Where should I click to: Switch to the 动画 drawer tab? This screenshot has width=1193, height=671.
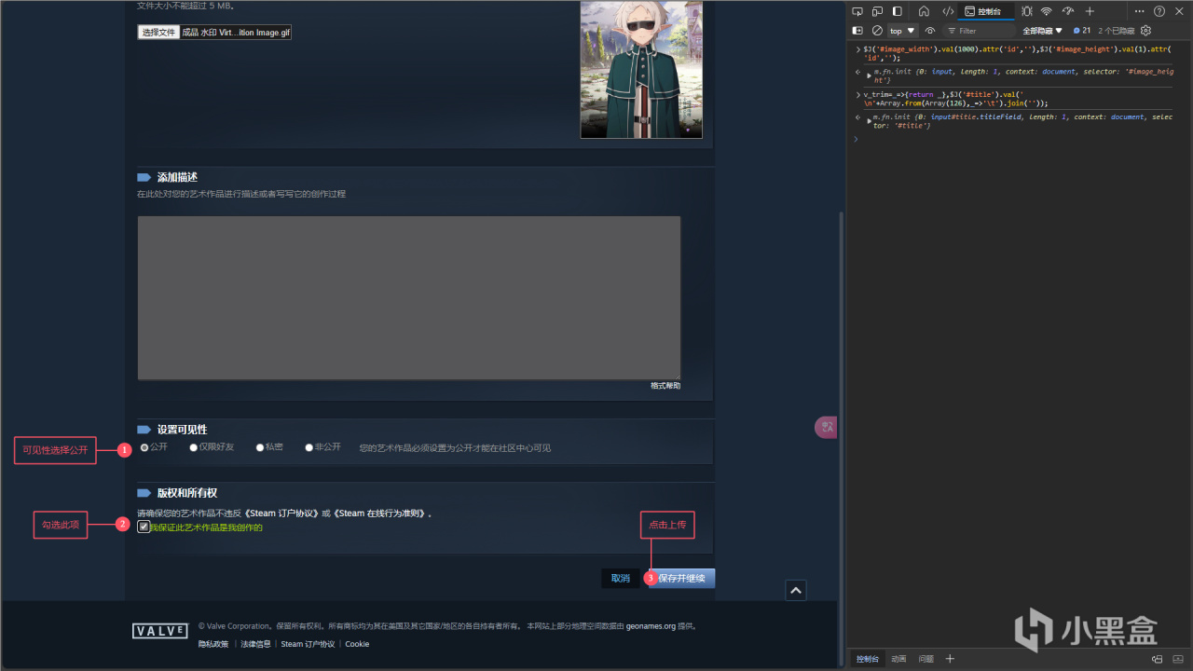tap(898, 659)
